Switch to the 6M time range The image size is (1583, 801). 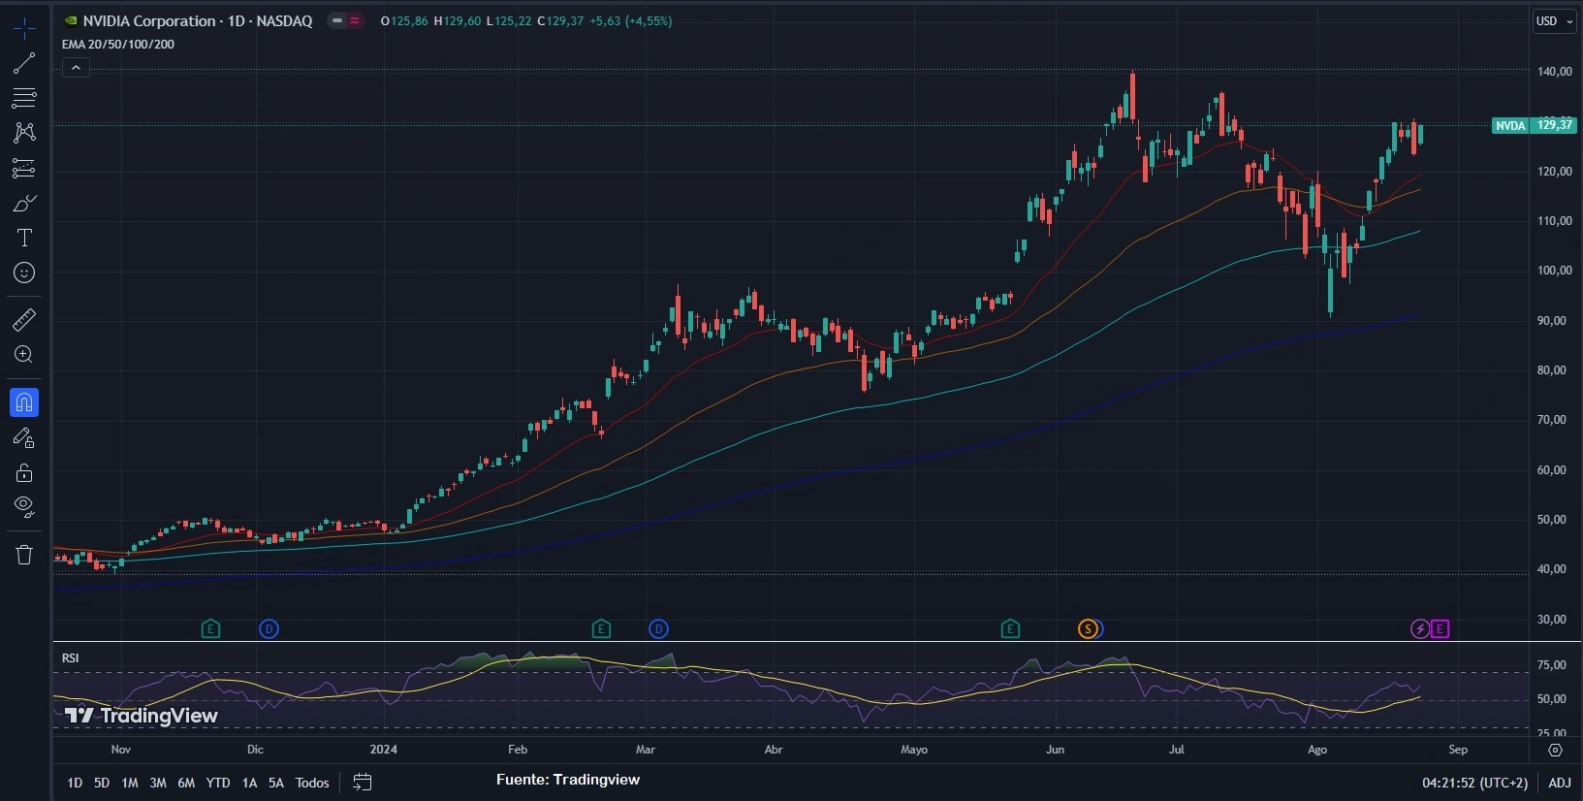pos(186,783)
